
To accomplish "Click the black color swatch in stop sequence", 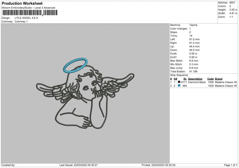I will tap(179, 82).
